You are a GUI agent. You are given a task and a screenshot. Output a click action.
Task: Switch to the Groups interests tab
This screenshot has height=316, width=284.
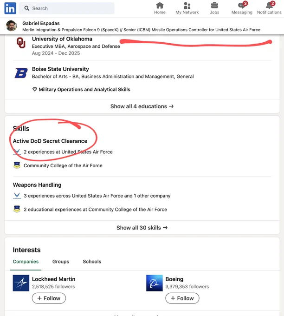click(x=61, y=261)
